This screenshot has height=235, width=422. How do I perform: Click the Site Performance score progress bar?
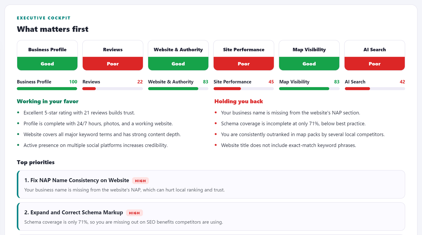pos(244,89)
